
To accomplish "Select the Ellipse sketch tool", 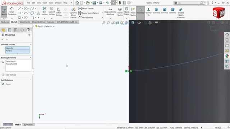I will (32, 13).
